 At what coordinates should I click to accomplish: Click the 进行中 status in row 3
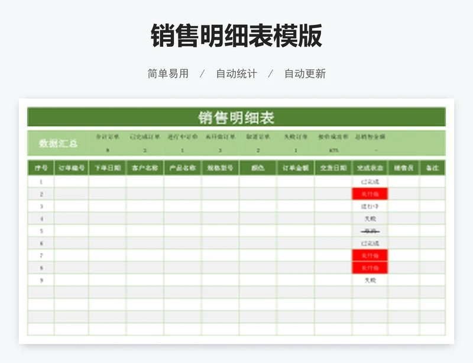coord(370,207)
